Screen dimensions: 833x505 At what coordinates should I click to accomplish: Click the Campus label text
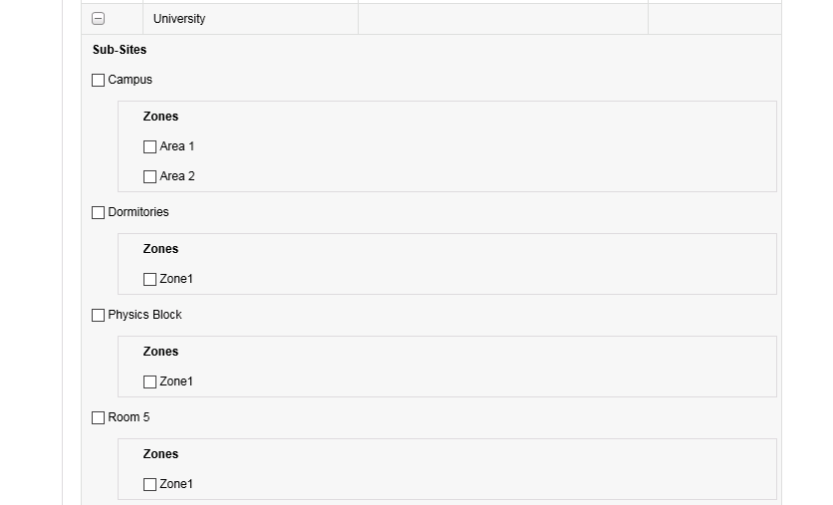point(131,80)
